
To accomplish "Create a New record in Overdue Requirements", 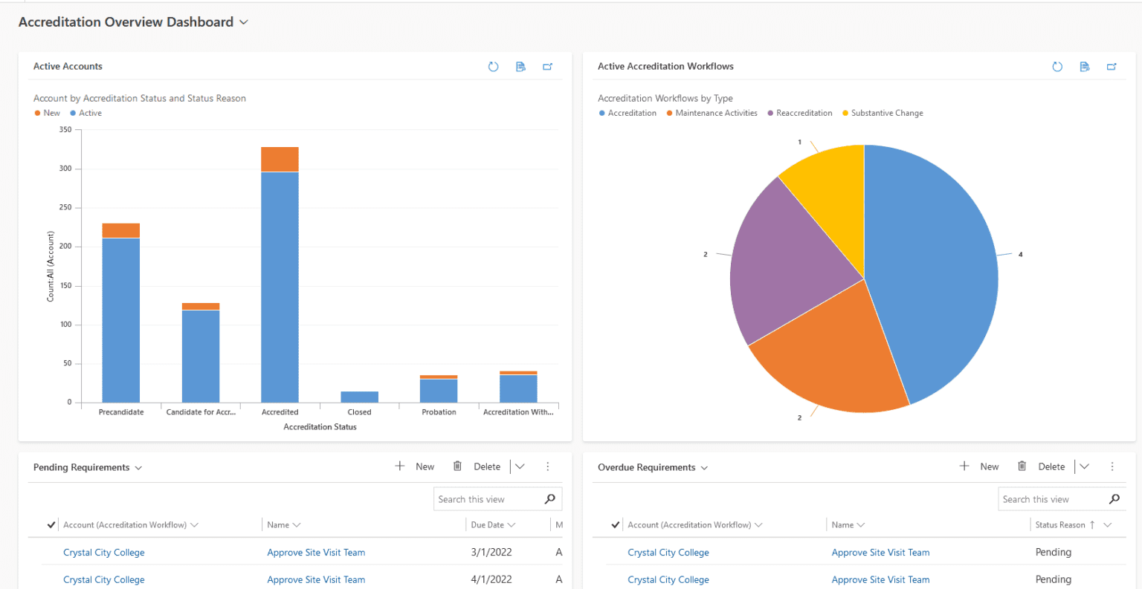I will click(981, 466).
